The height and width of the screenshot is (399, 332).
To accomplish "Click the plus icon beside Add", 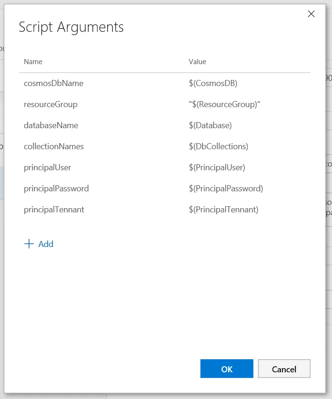I will (x=29, y=244).
